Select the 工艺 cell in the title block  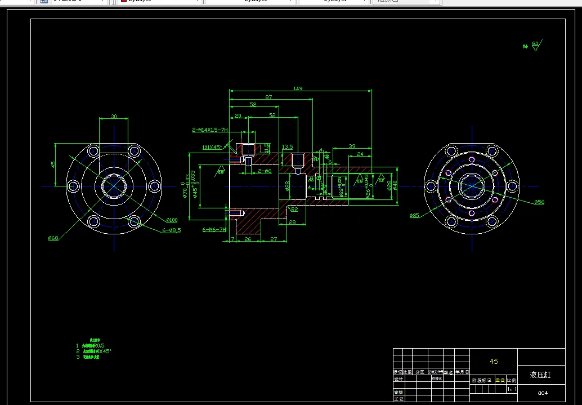(399, 399)
